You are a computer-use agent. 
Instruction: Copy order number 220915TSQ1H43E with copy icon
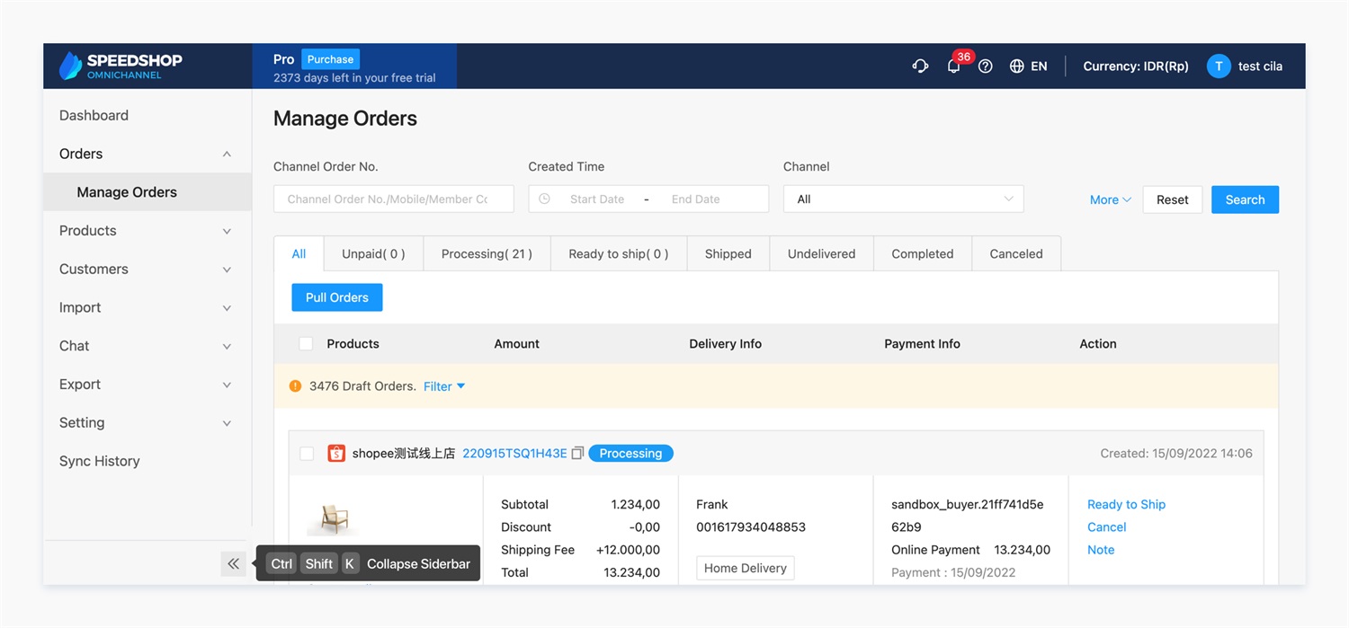point(577,454)
